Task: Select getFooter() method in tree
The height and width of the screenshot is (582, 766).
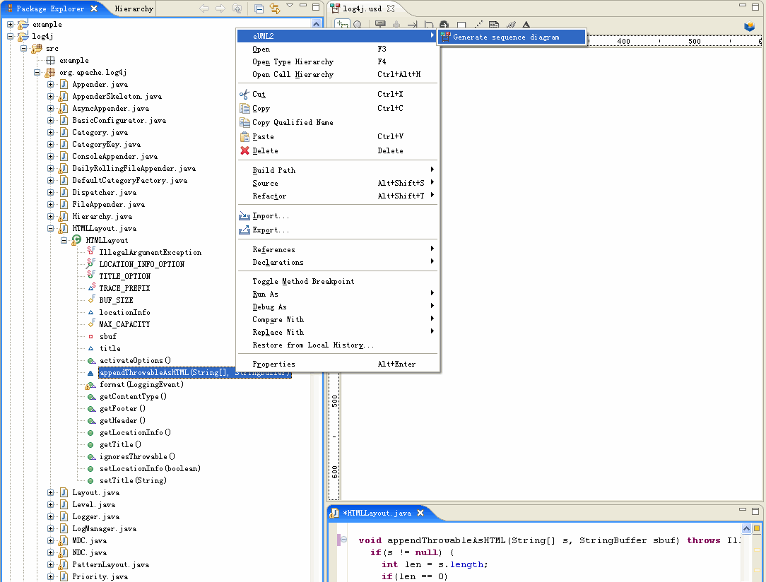Action: coord(122,408)
